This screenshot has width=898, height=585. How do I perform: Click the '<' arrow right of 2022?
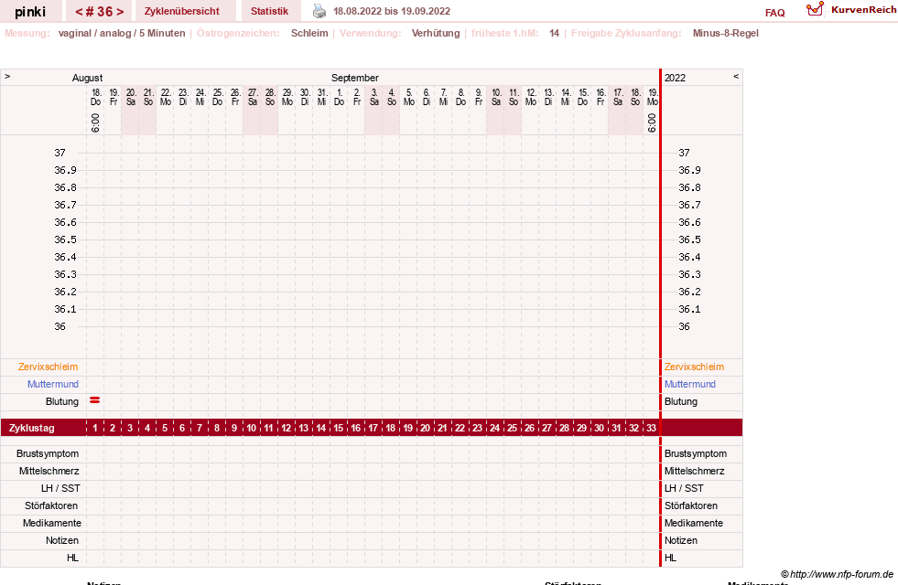tap(736, 76)
